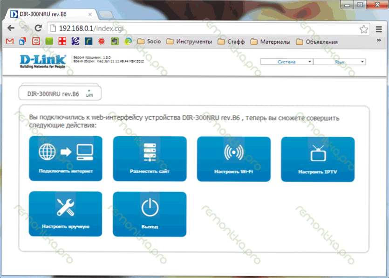Click the "Выход" power tile
The width and height of the screenshot is (389, 278).
tap(150, 214)
